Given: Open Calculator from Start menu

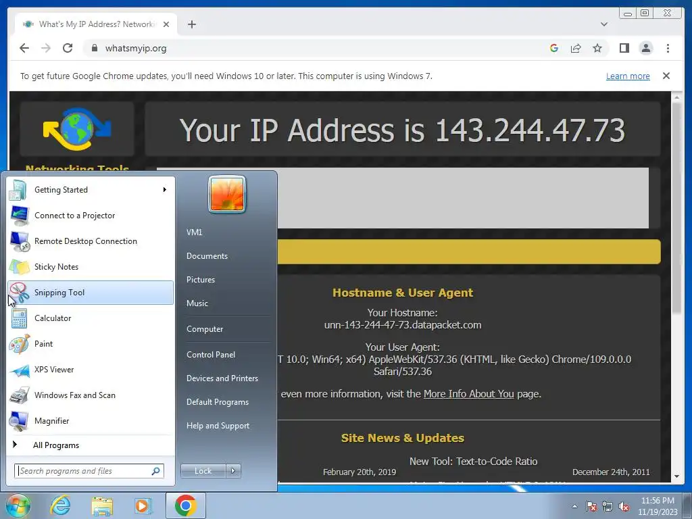Looking at the screenshot, I should pos(91,318).
